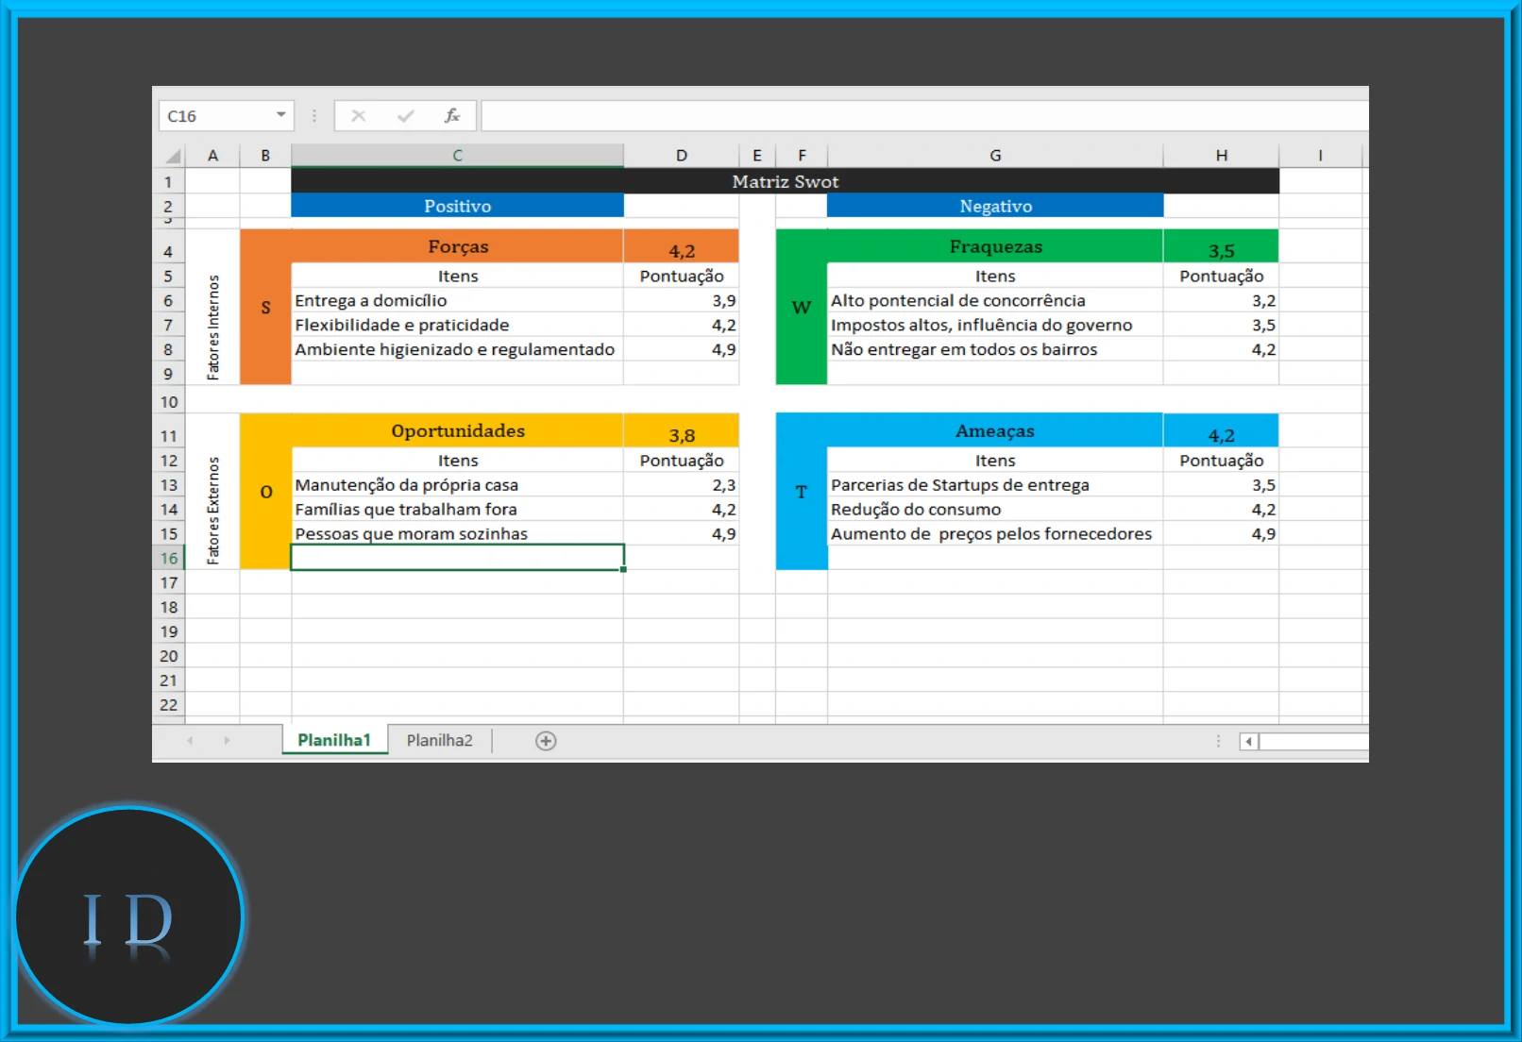Open the Insert Function fx icon
Image resolution: width=1522 pixels, height=1042 pixels.
[452, 116]
